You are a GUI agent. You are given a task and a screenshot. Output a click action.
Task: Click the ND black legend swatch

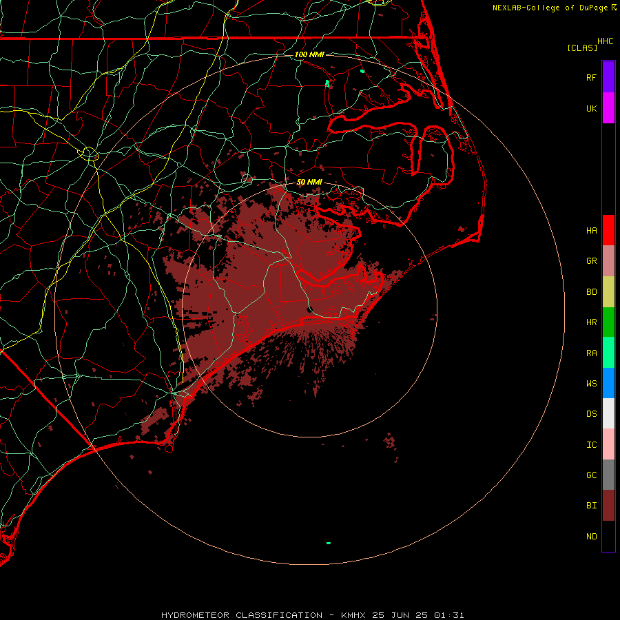(x=608, y=536)
